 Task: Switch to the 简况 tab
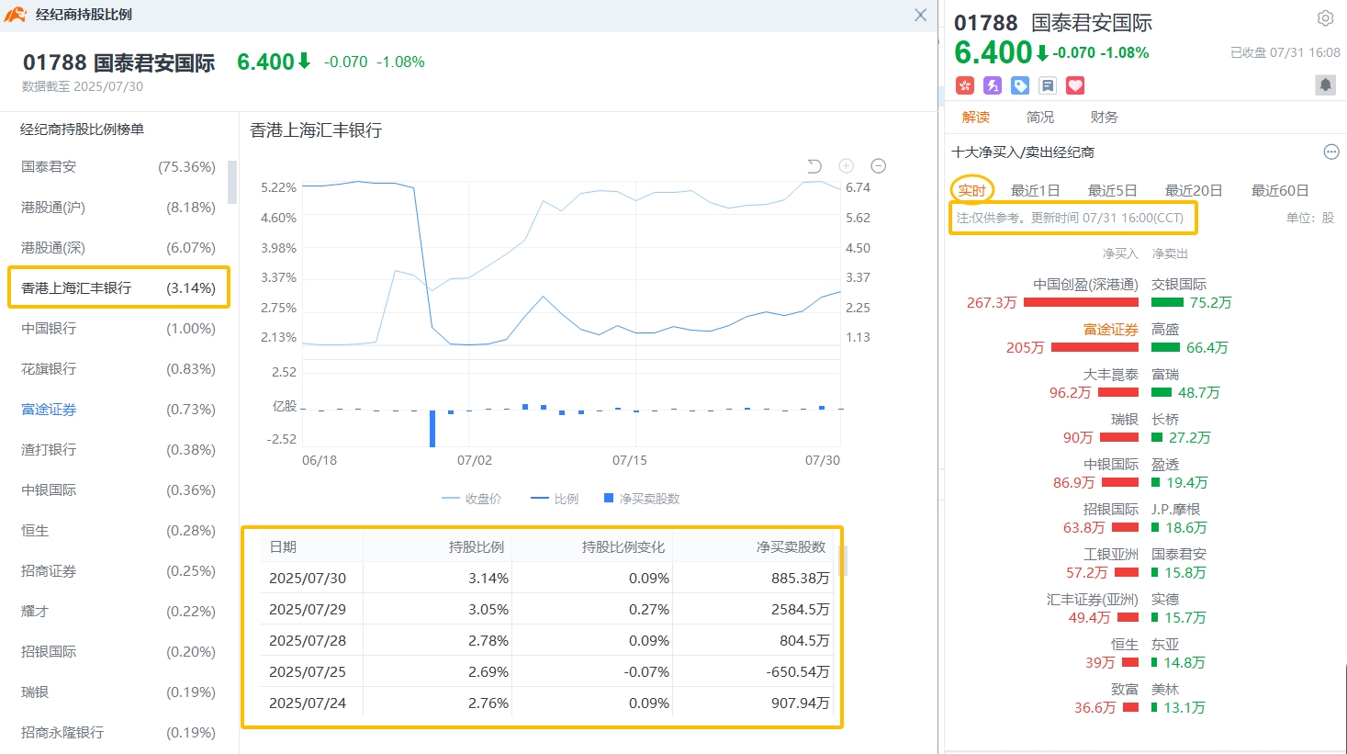click(1040, 118)
